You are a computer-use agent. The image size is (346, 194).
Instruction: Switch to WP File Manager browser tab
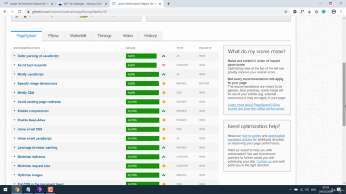83,4
